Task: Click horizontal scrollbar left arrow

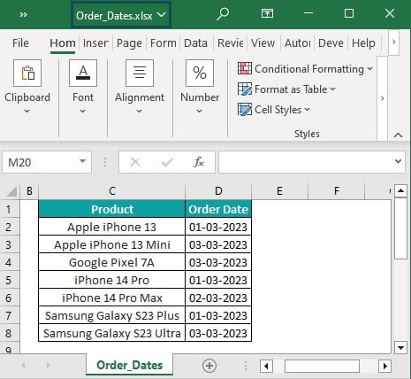Action: (266, 367)
